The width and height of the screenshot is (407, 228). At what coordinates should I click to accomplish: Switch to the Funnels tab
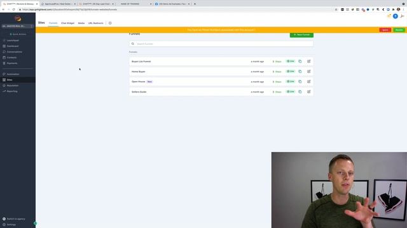[x=53, y=23]
